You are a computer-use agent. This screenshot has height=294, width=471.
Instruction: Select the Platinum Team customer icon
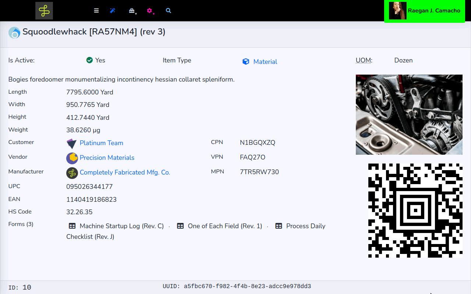click(72, 143)
